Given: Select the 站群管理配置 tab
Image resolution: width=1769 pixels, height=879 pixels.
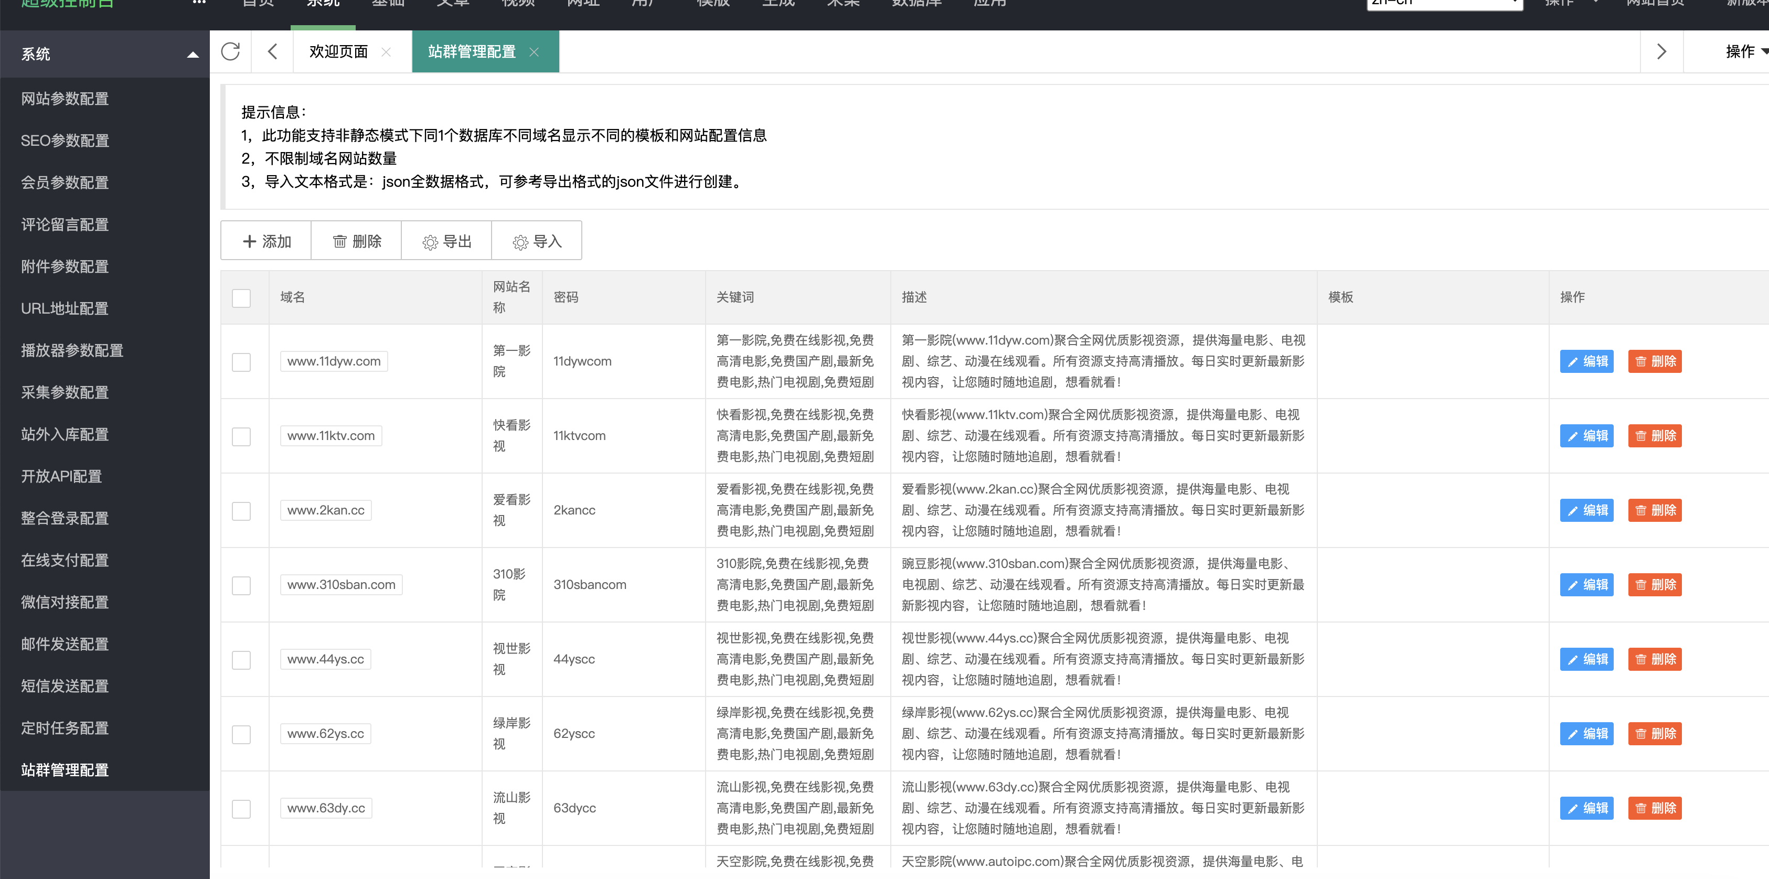Looking at the screenshot, I should 472,51.
